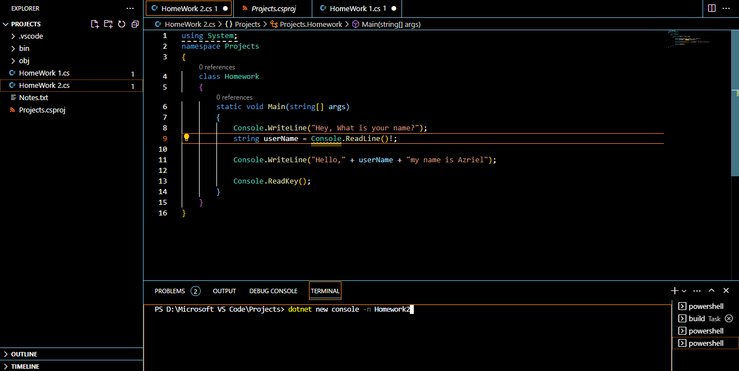Dismiss the build Task in the terminal list
Screen dimensions: 739x371
(x=728, y=318)
